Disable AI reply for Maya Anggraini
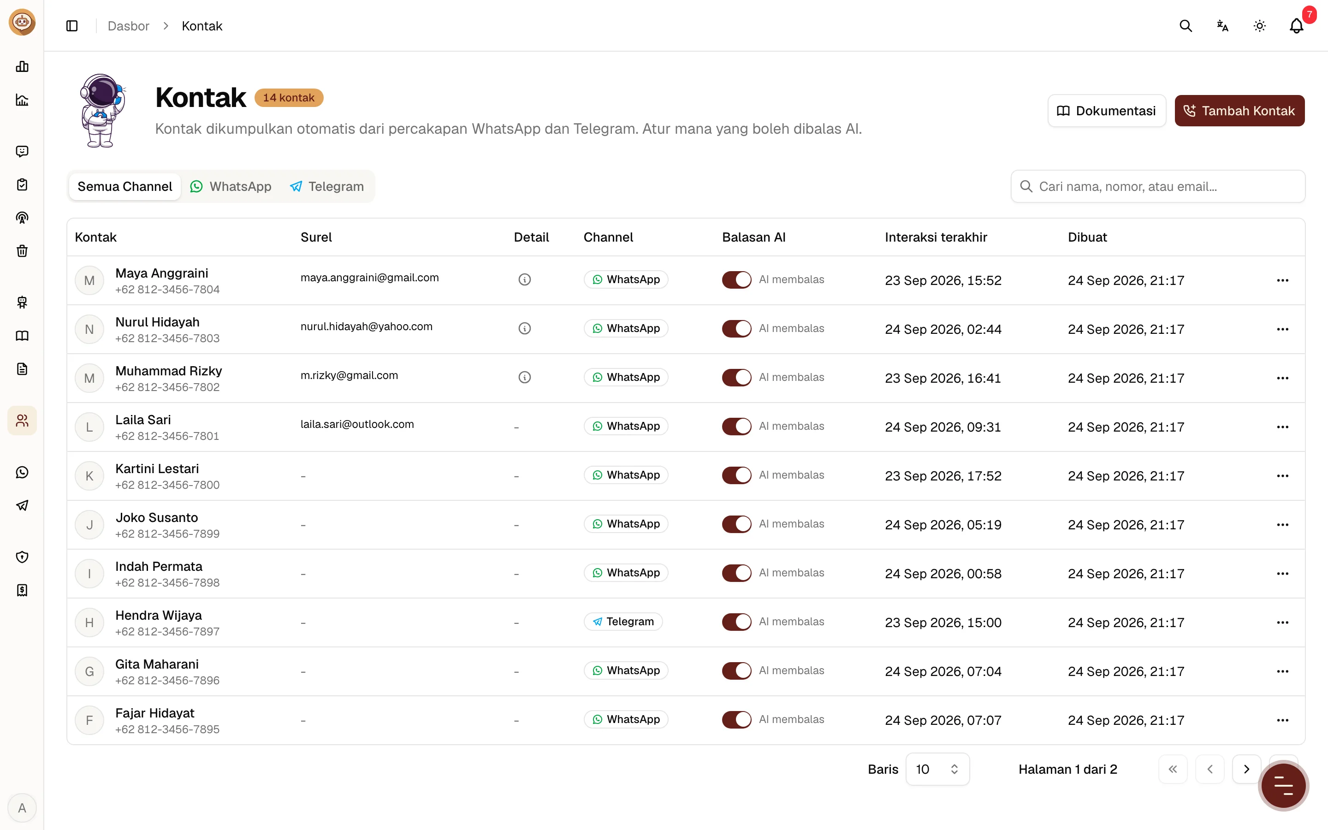This screenshot has width=1328, height=830. coord(736,279)
